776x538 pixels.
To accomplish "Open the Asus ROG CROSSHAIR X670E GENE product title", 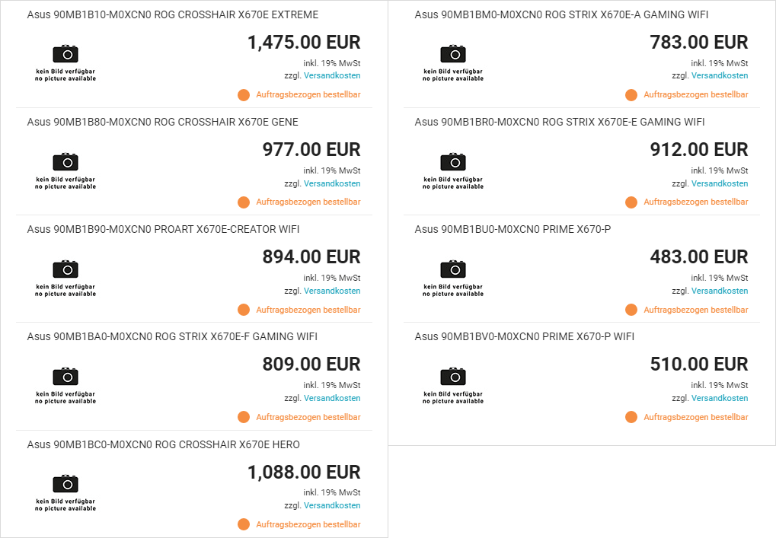I will 163,123.
